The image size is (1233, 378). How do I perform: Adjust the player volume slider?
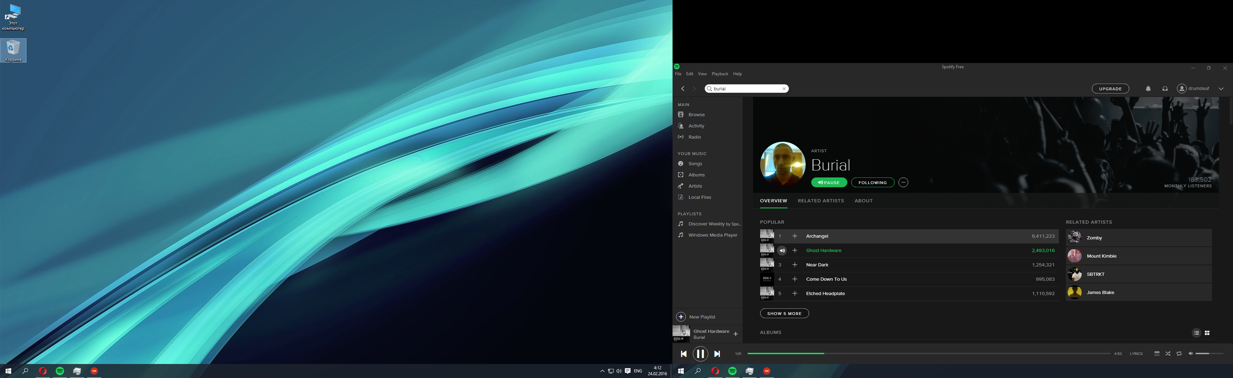[1209, 353]
